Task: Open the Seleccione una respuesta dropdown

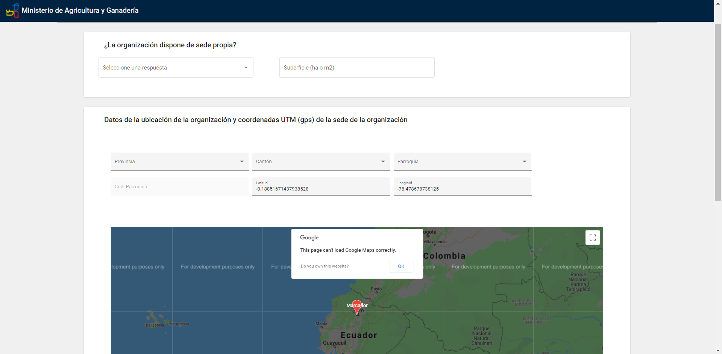Action: [x=176, y=68]
